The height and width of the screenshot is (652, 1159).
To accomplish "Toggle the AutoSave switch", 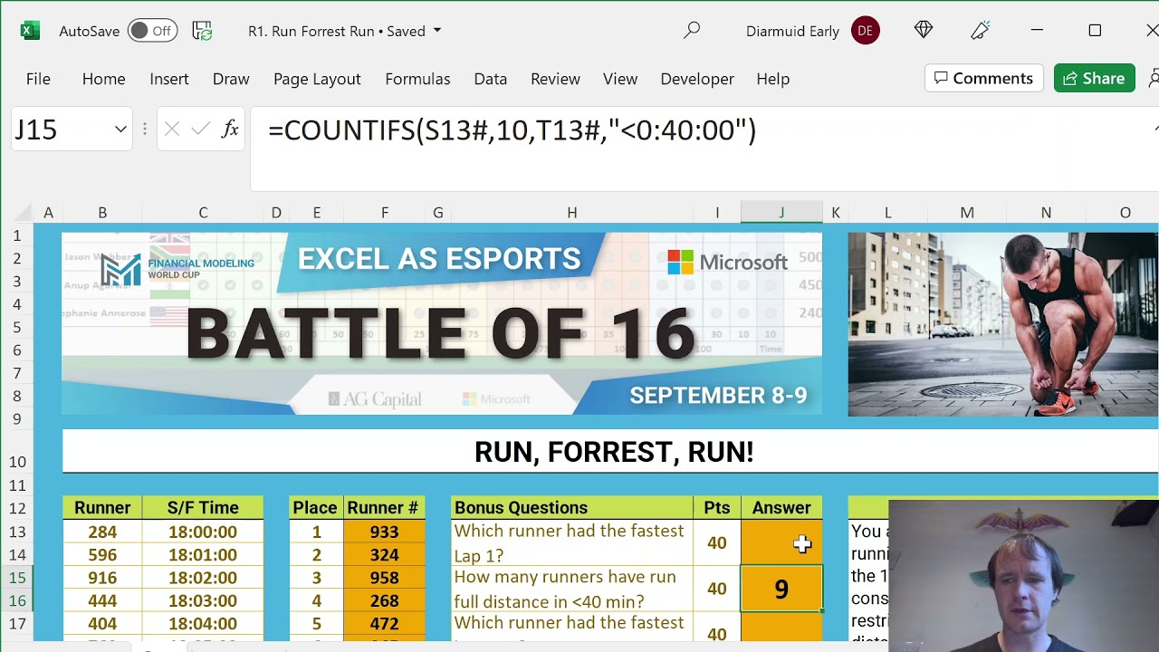I will coord(152,31).
